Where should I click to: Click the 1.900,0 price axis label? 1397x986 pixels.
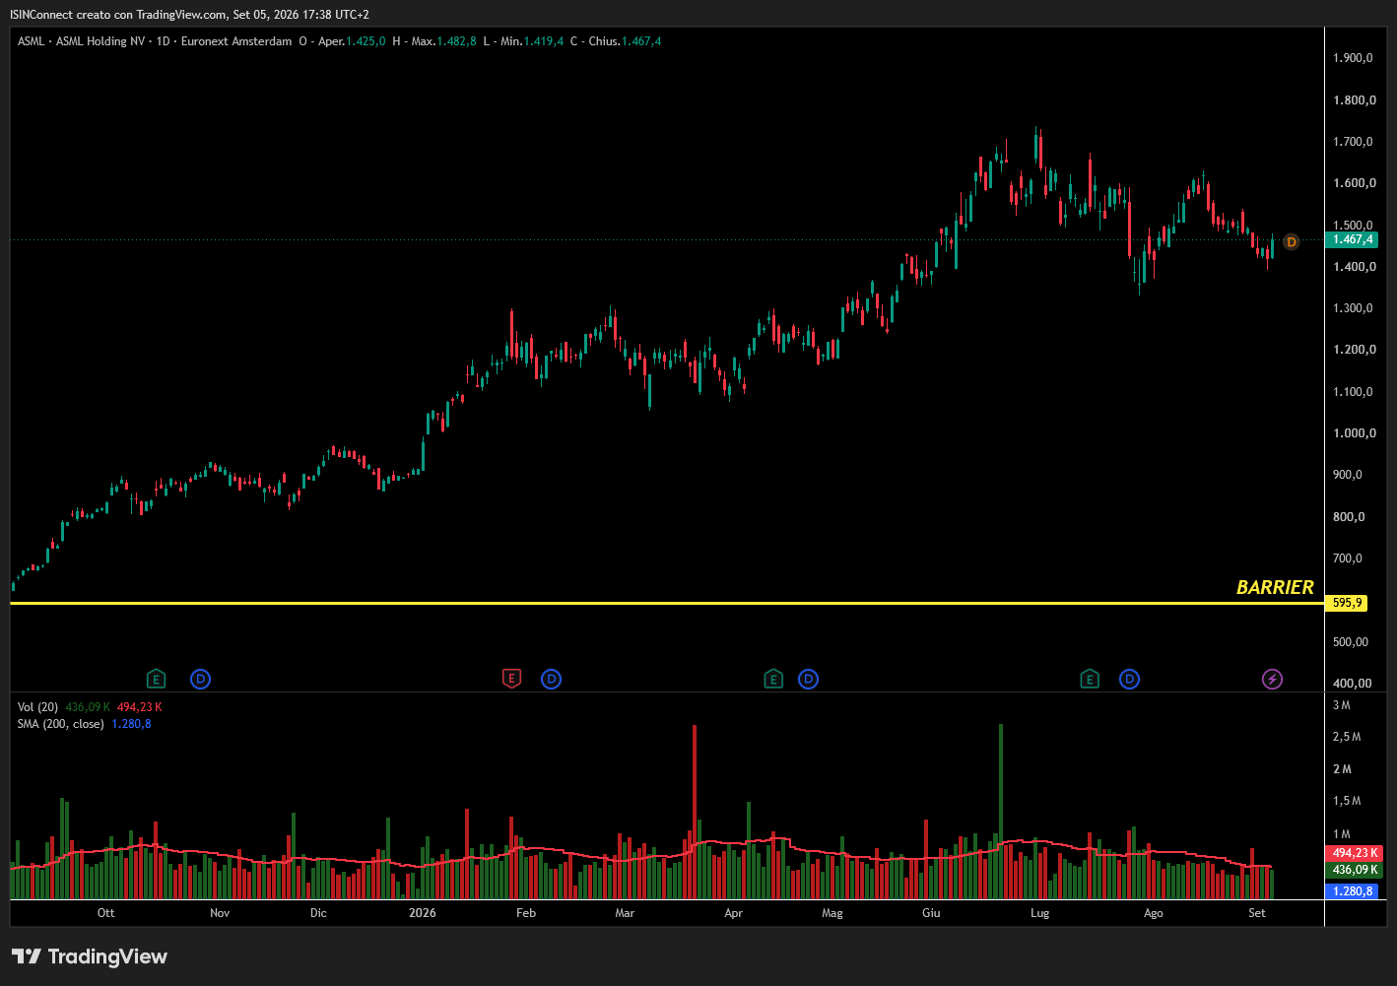(x=1353, y=58)
